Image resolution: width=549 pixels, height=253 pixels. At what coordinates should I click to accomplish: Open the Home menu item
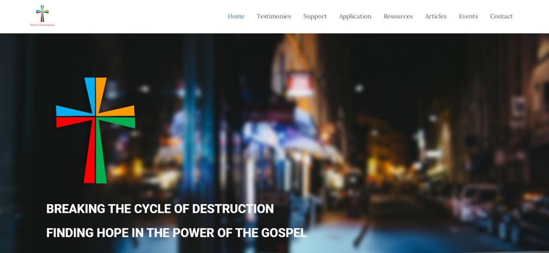(x=236, y=16)
